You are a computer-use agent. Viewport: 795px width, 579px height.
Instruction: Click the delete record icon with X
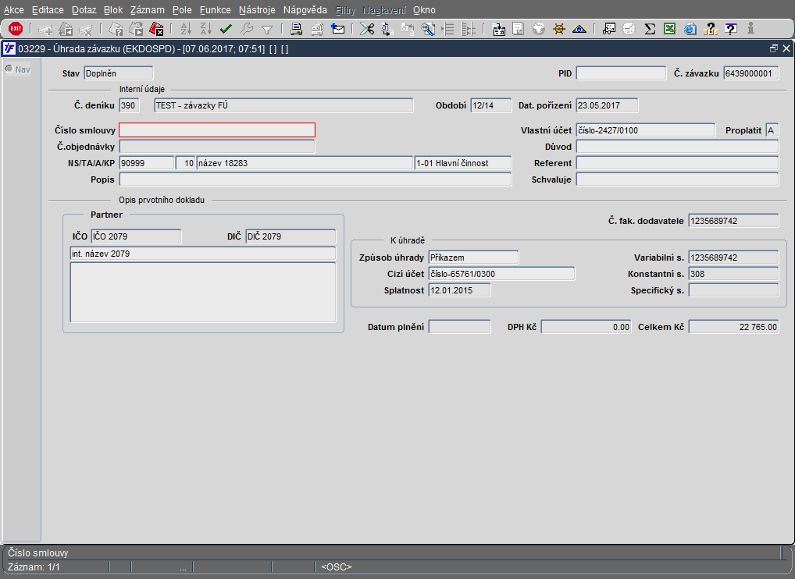coord(85,30)
